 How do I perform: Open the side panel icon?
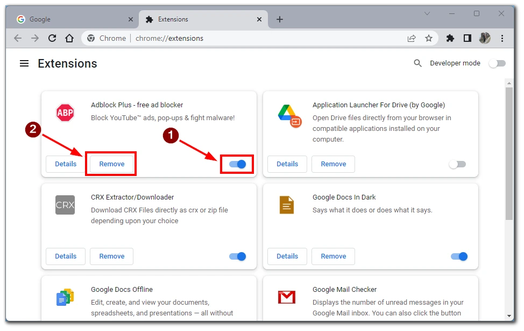click(x=467, y=38)
